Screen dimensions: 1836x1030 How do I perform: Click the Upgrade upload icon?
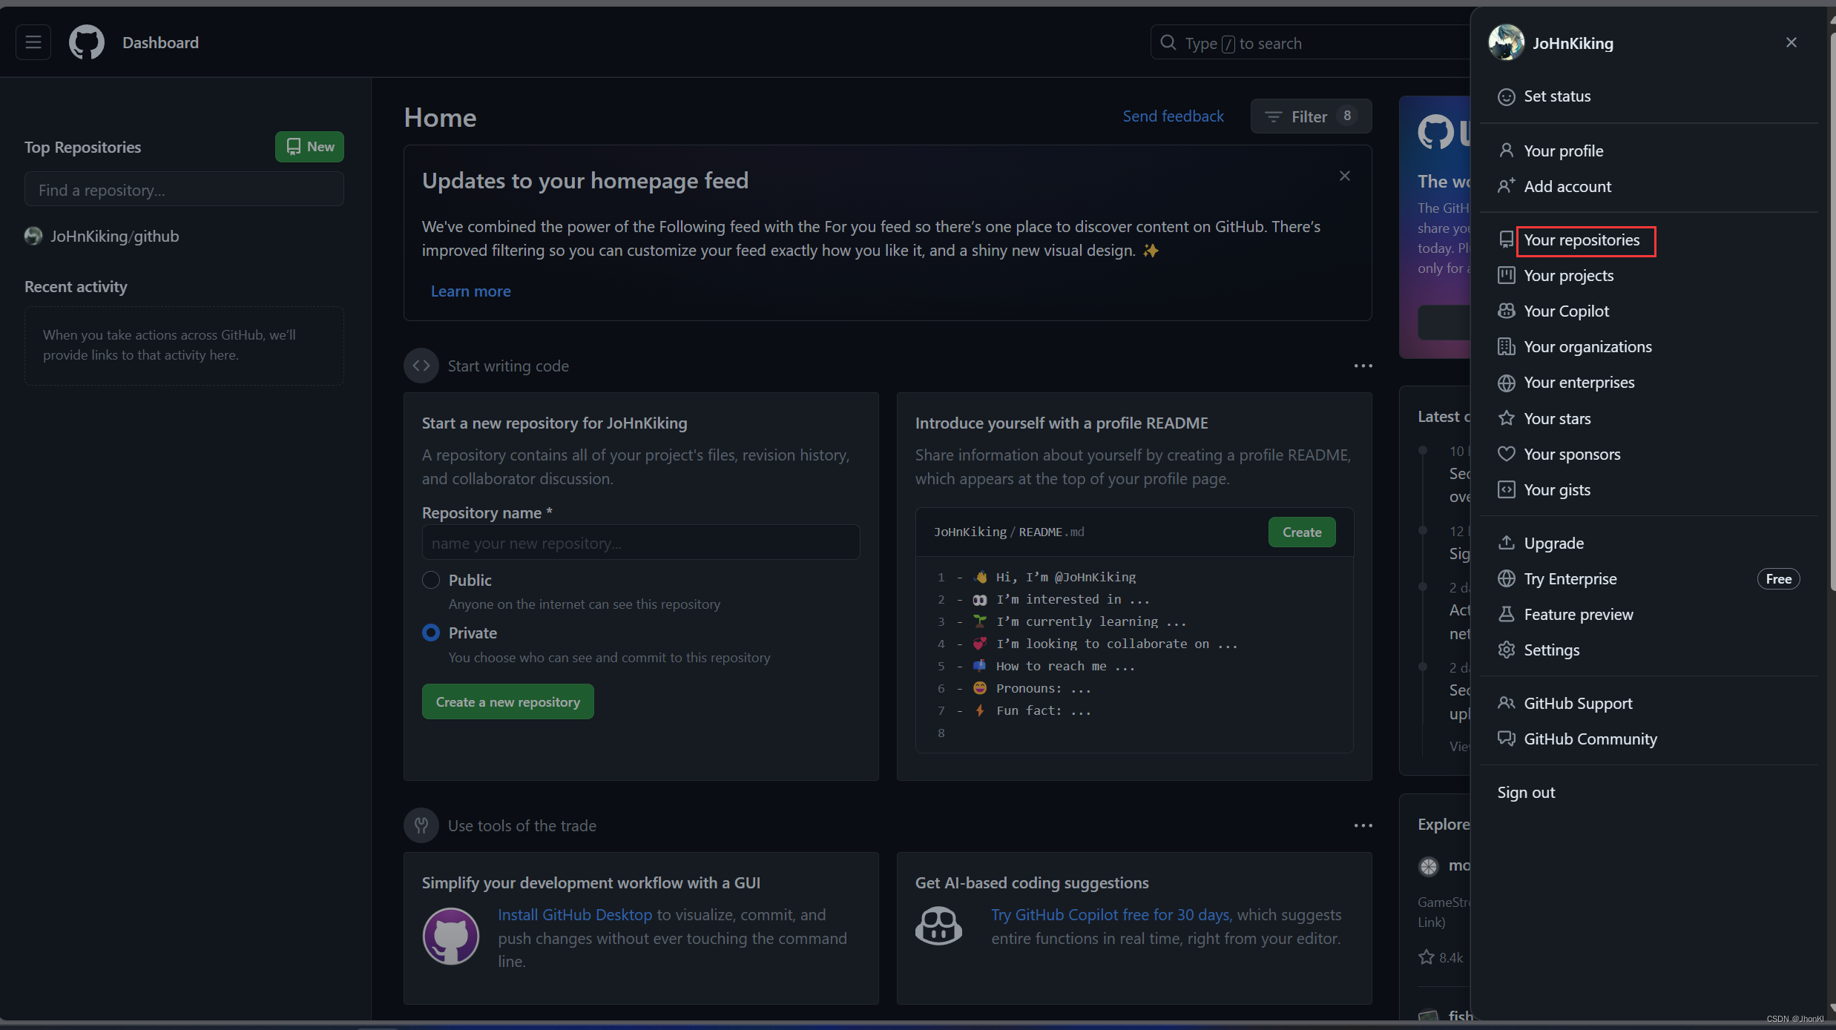1506,543
